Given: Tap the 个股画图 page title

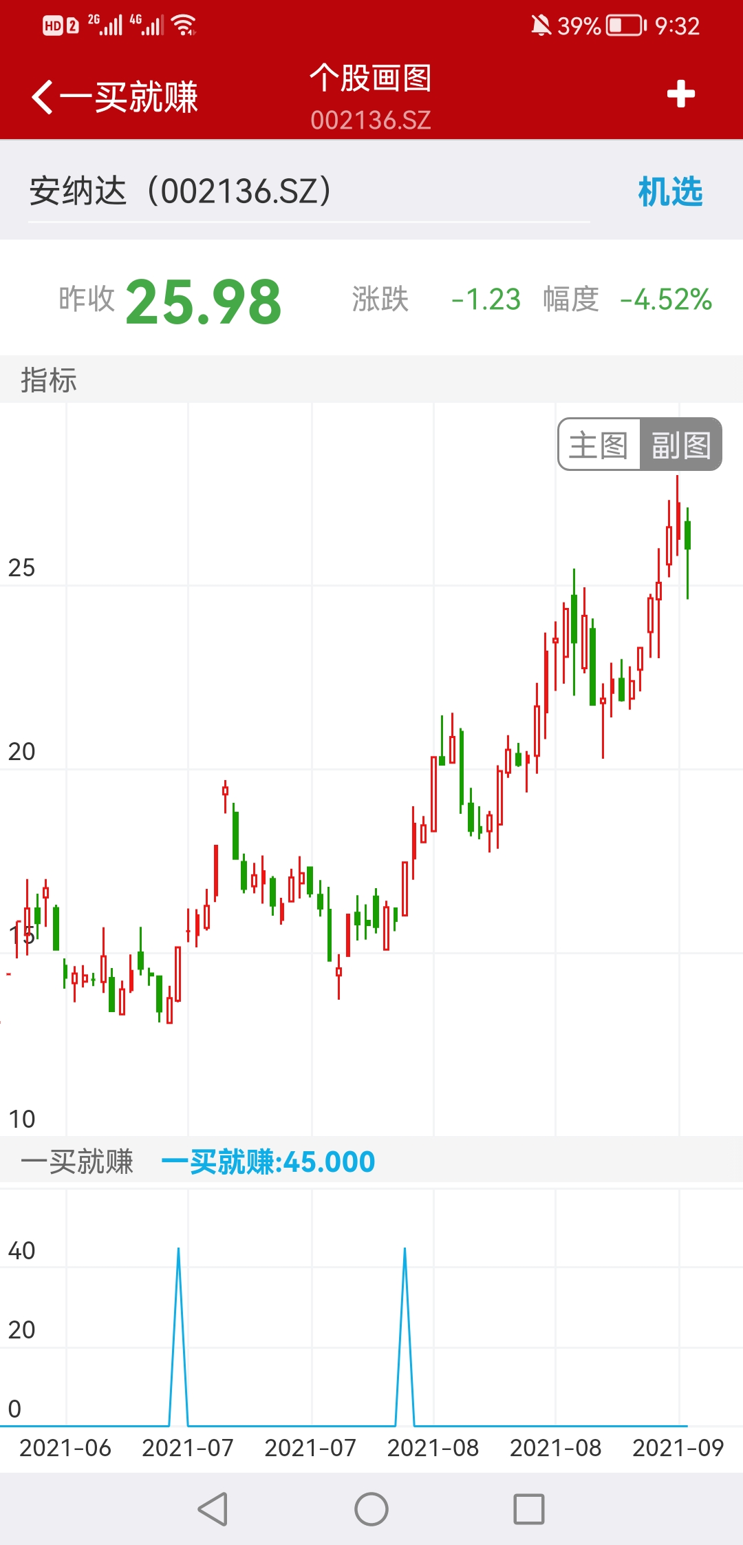Looking at the screenshot, I should [370, 78].
